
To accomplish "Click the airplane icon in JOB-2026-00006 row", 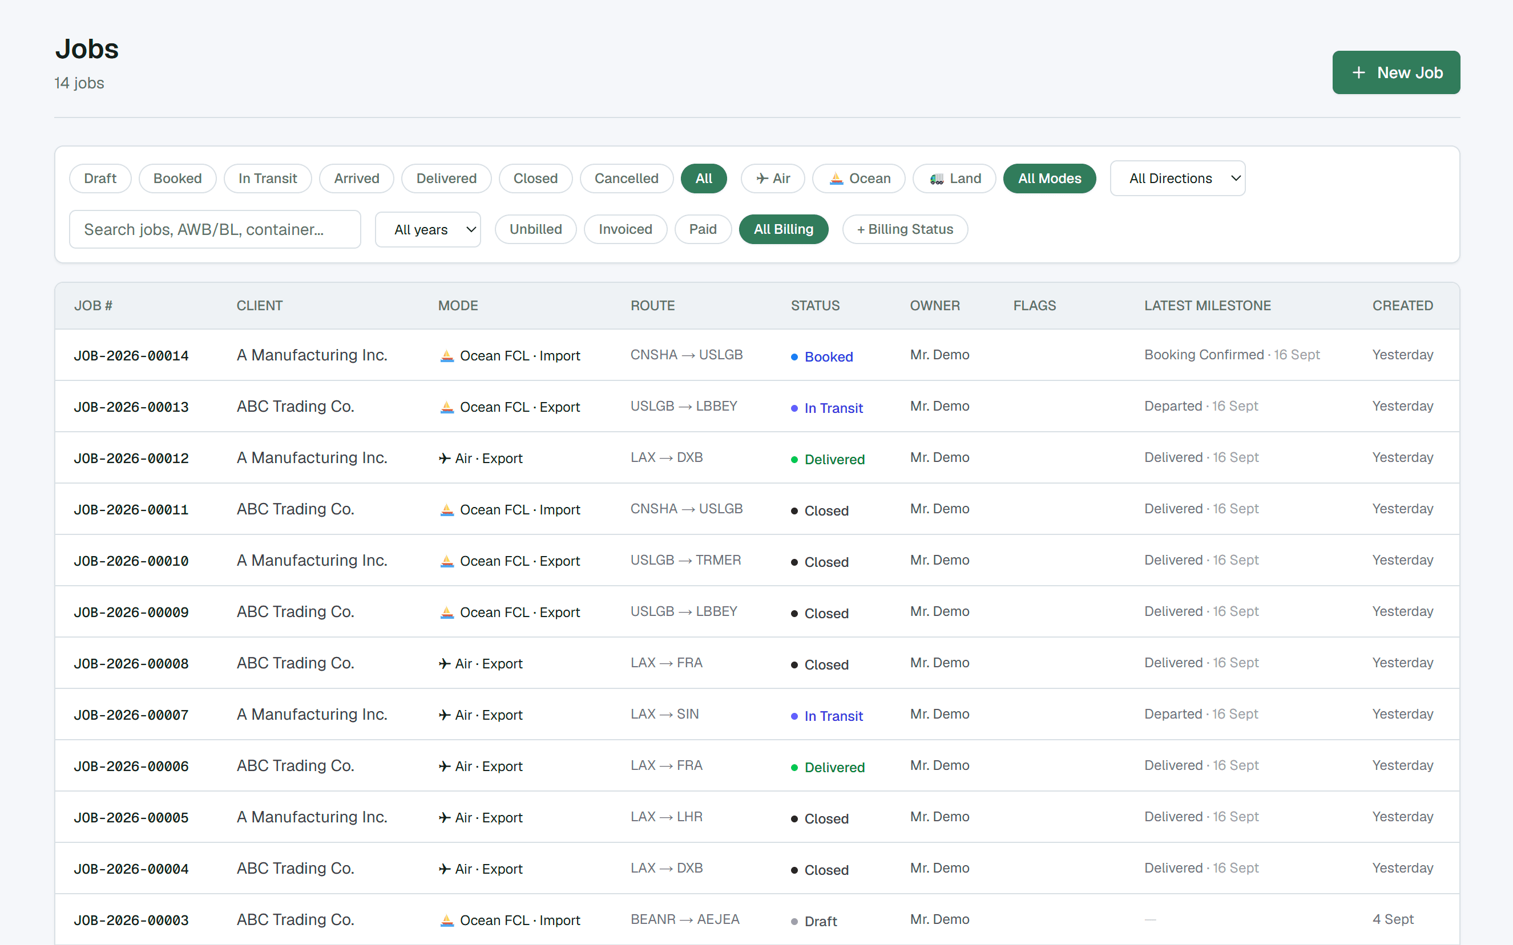I will [x=445, y=765].
